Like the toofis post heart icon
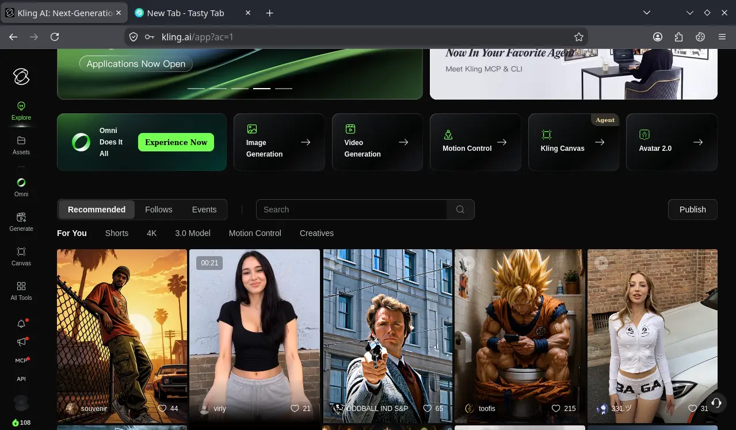This screenshot has width=736, height=430. pos(556,408)
